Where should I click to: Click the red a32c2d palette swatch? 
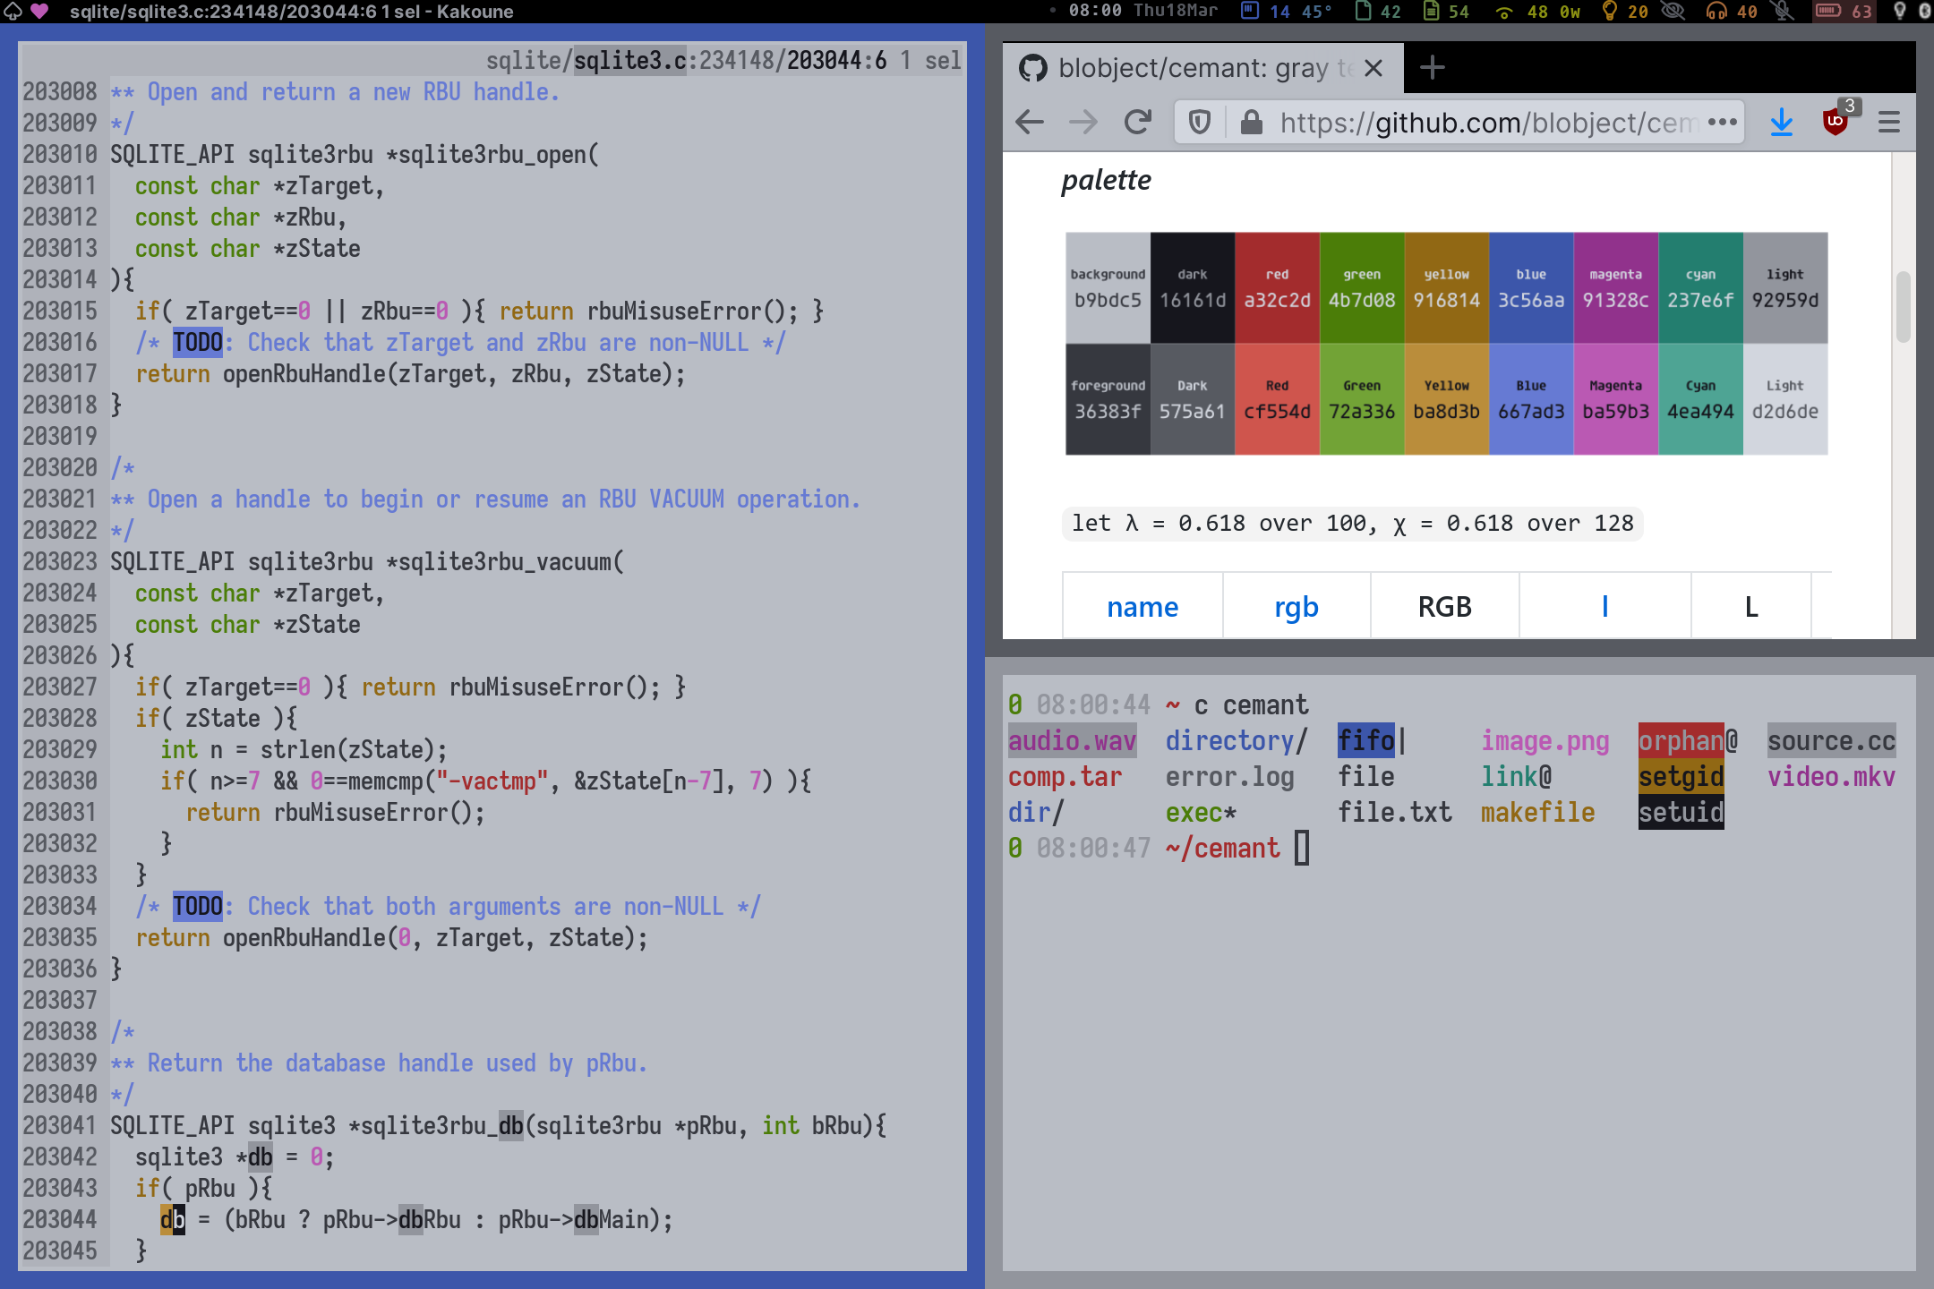(1277, 288)
